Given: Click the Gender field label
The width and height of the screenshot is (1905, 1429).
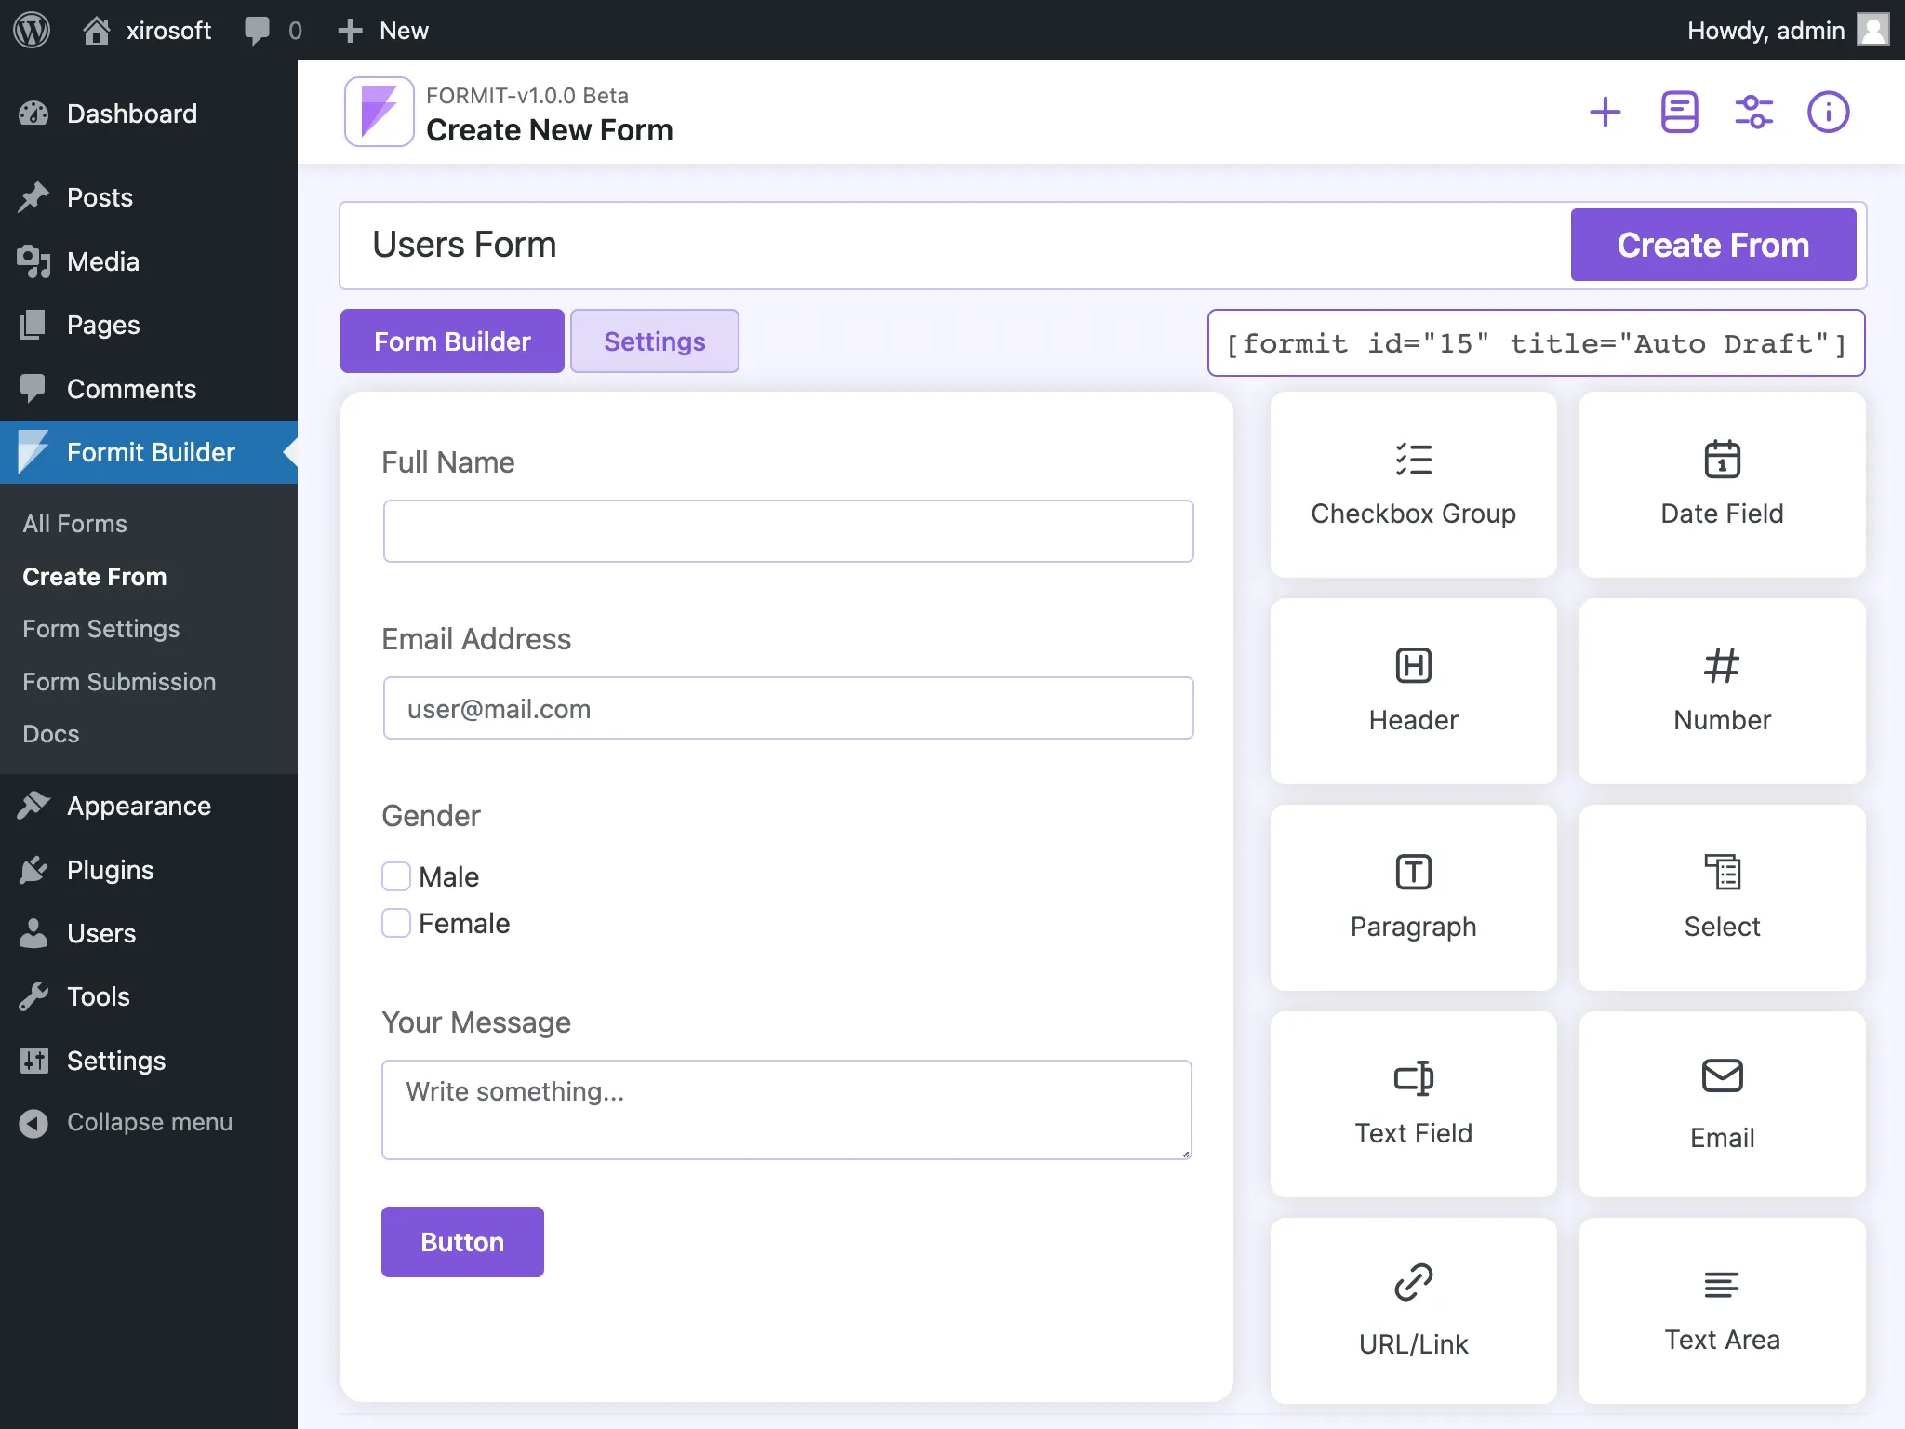Looking at the screenshot, I should [x=431, y=816].
